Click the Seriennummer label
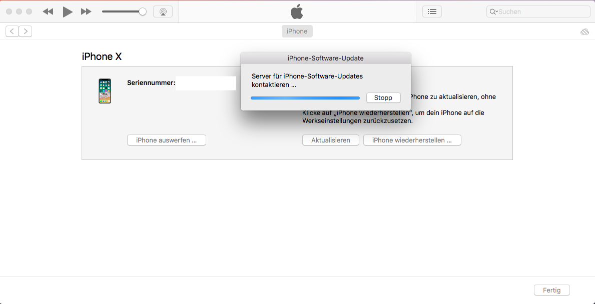This screenshot has width=595, height=304. click(151, 82)
